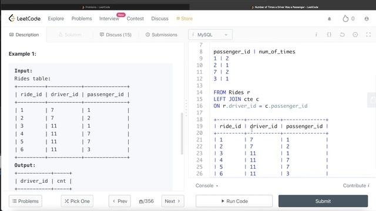376x211 pixels.
Task: Open editor settings icon
Action: (x=355, y=35)
